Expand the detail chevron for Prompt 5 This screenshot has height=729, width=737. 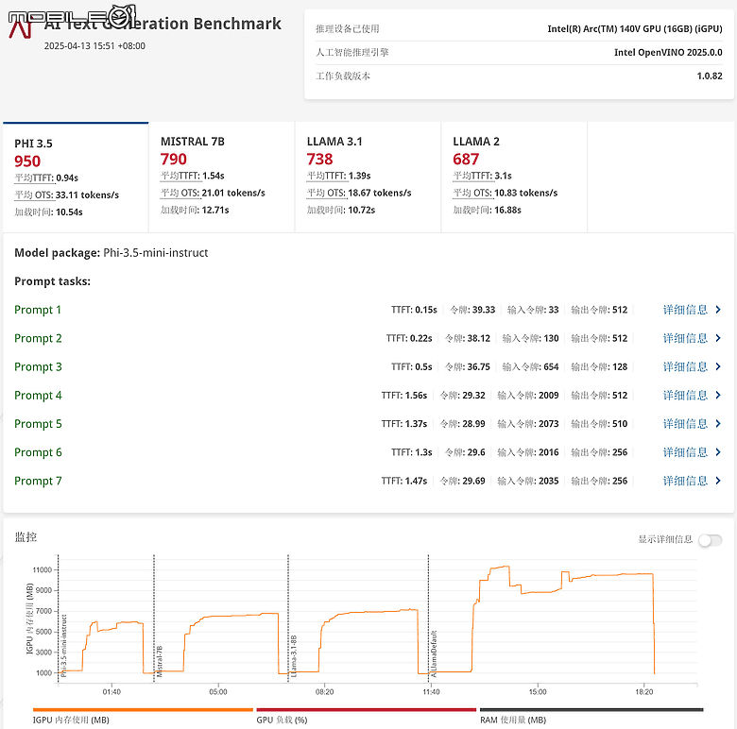point(718,424)
